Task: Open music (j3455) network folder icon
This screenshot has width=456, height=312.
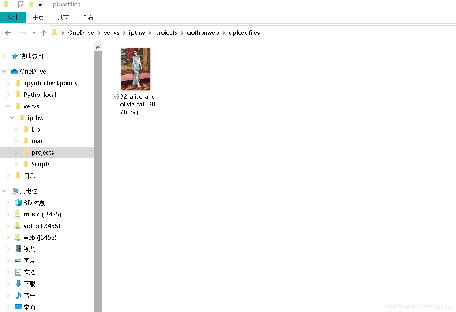Action: (18, 214)
